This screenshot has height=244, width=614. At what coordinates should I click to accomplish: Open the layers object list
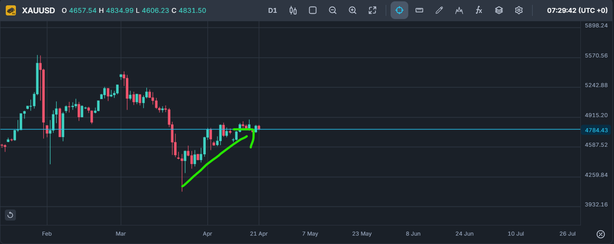(499, 10)
